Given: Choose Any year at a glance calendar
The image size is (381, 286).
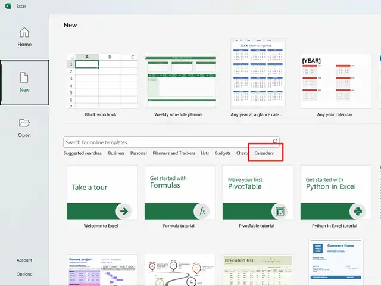Looking at the screenshot, I should tap(258, 74).
